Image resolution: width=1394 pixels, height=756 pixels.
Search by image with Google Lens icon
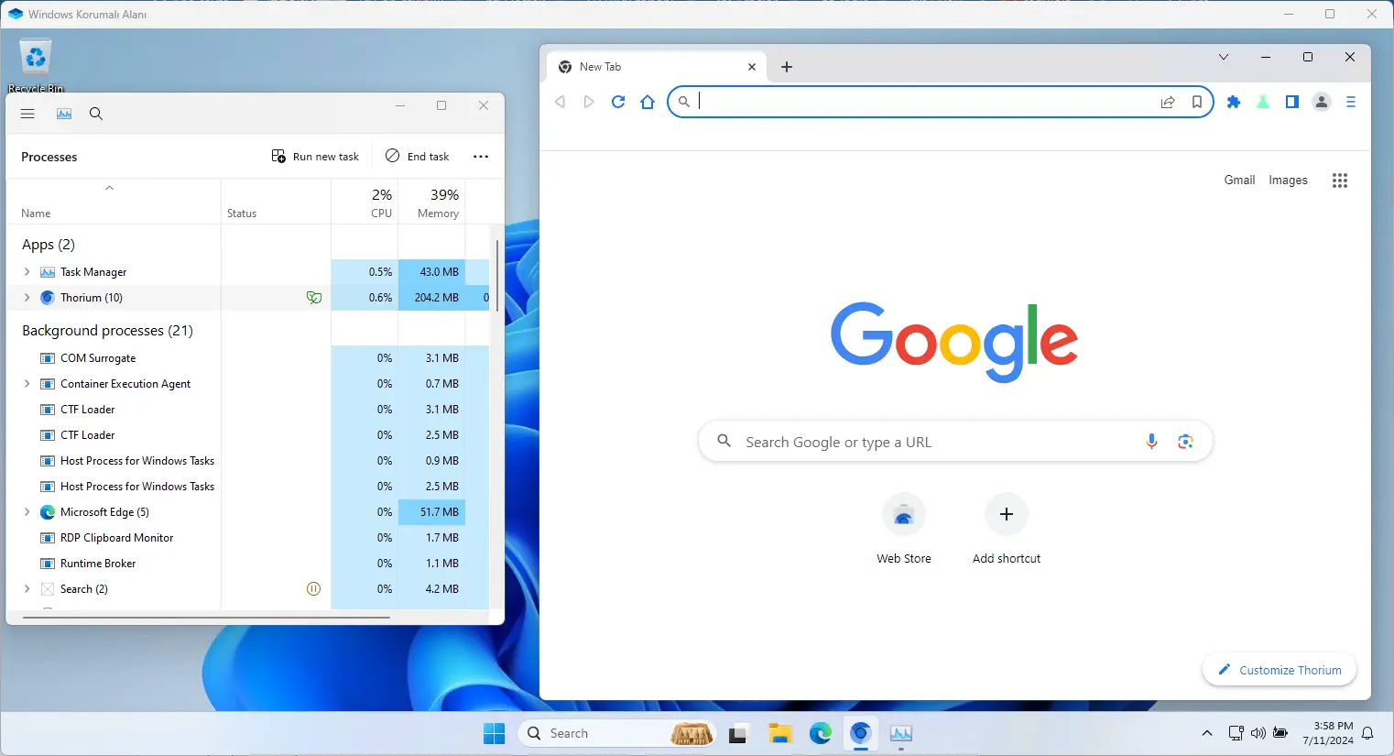1185,442
